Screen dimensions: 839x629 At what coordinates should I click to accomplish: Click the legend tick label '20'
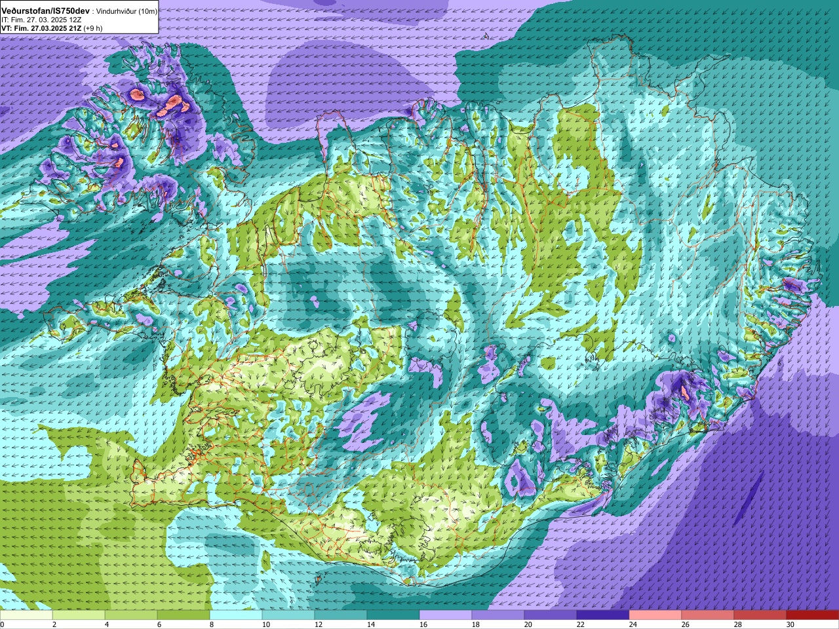tap(528, 625)
